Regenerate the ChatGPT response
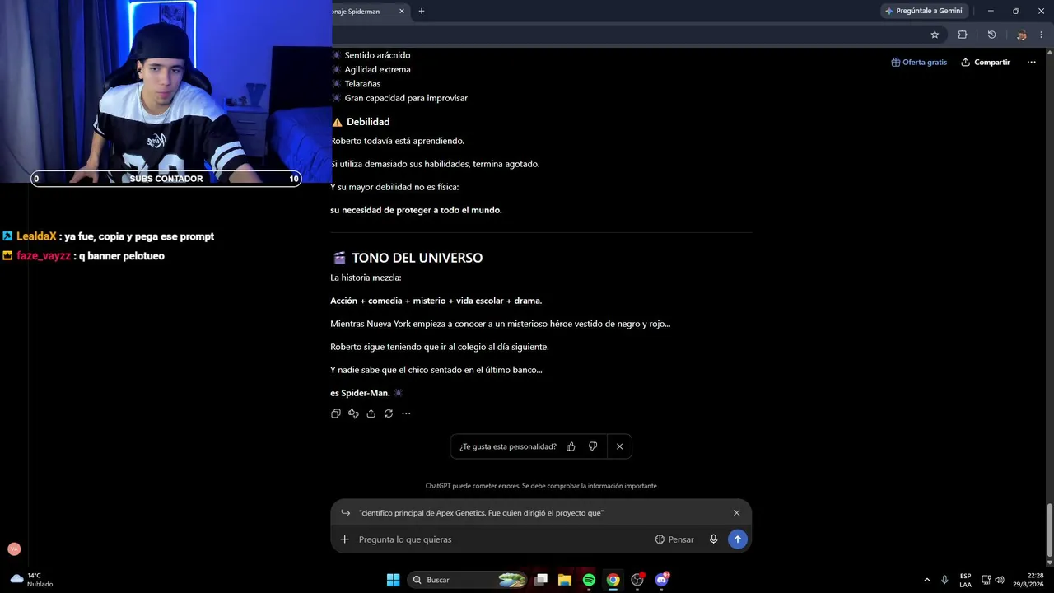The height and width of the screenshot is (593, 1054). (389, 413)
